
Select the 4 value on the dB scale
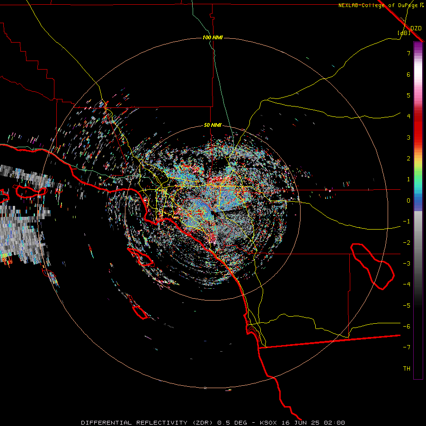pos(408,116)
